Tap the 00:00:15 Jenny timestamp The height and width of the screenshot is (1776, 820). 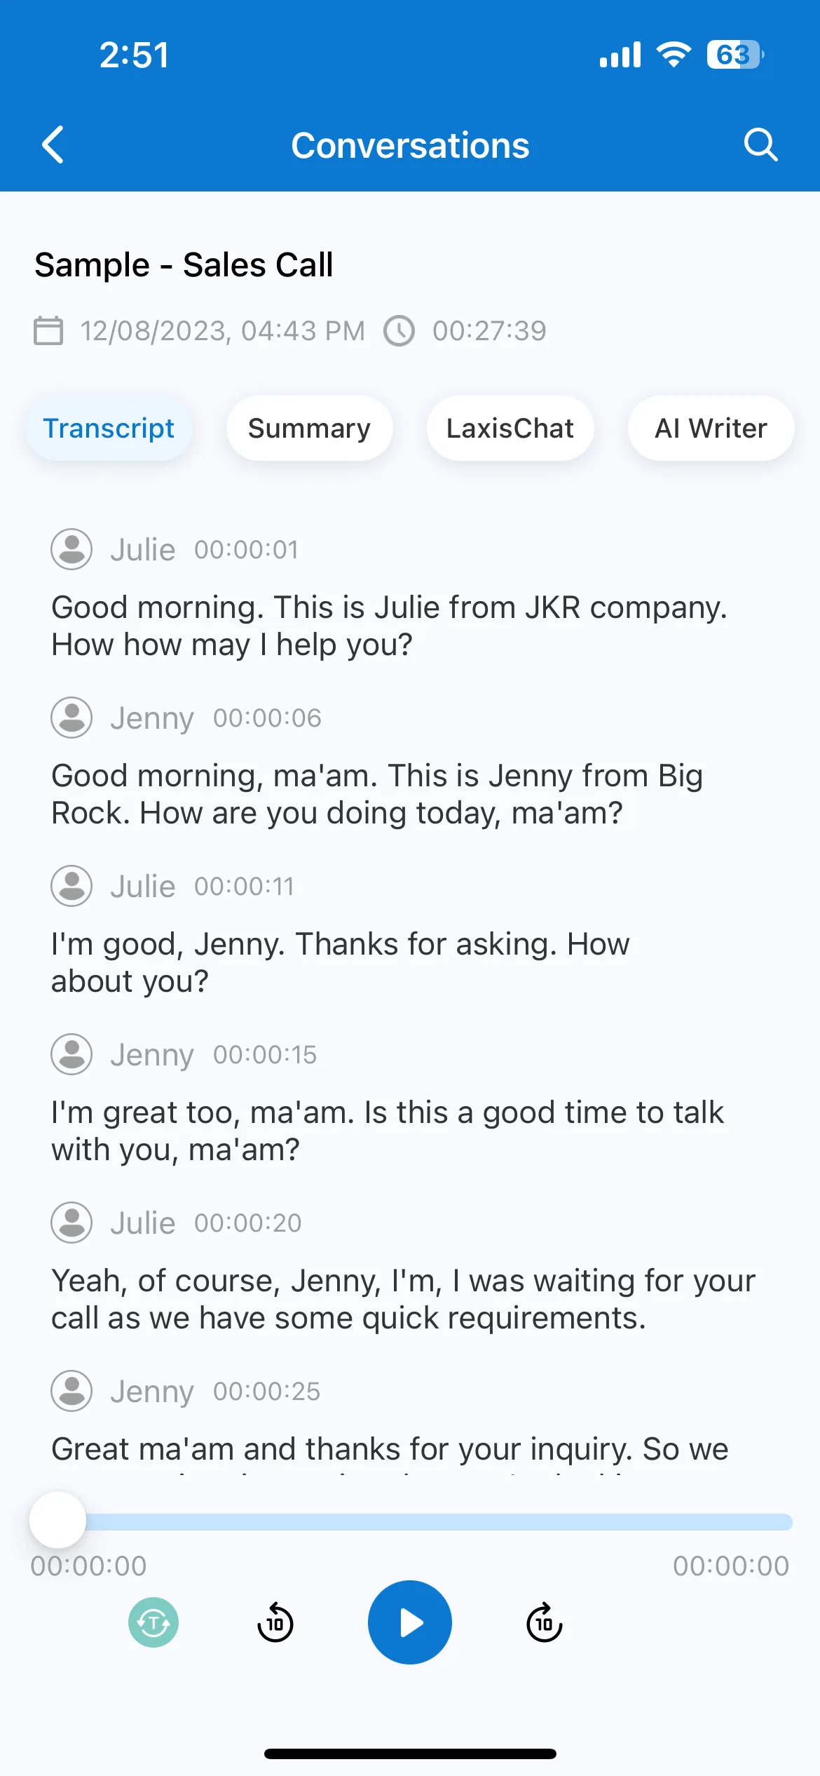[265, 1055]
